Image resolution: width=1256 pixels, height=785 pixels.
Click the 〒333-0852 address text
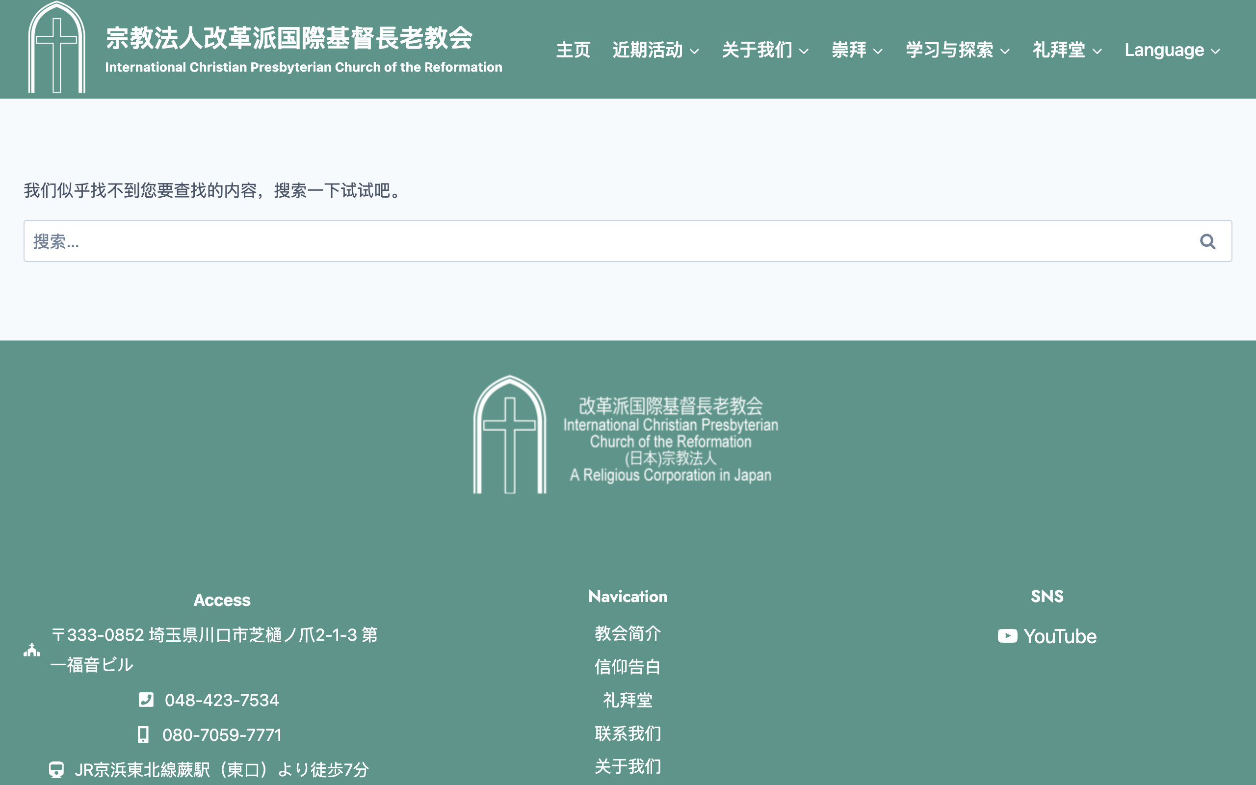point(214,650)
